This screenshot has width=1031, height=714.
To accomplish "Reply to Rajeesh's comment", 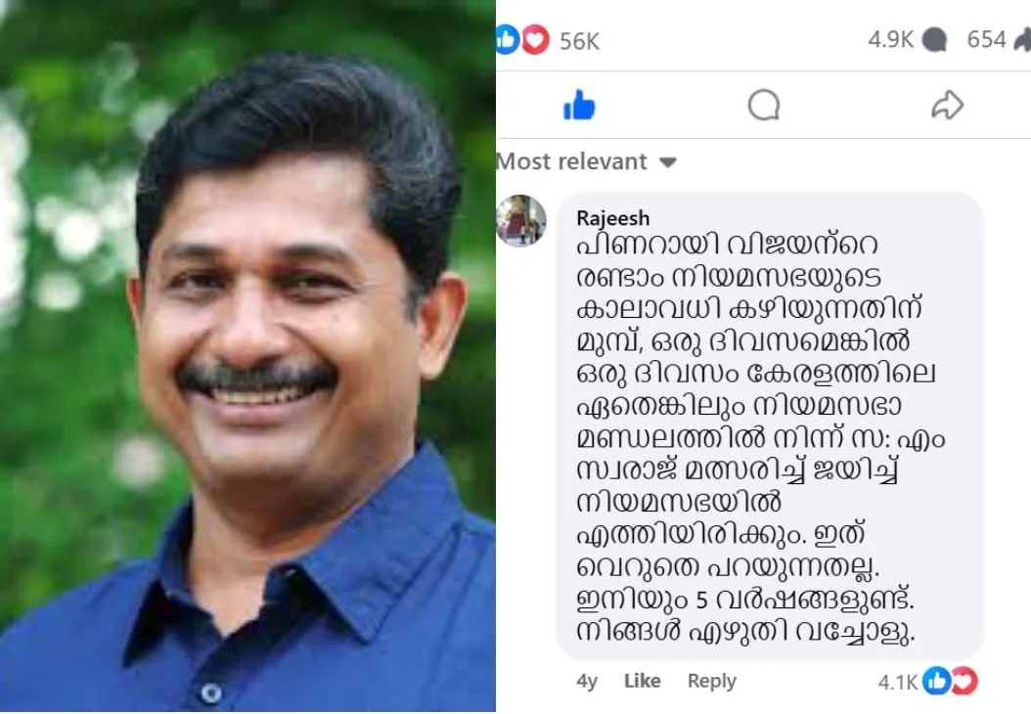I will tap(711, 682).
